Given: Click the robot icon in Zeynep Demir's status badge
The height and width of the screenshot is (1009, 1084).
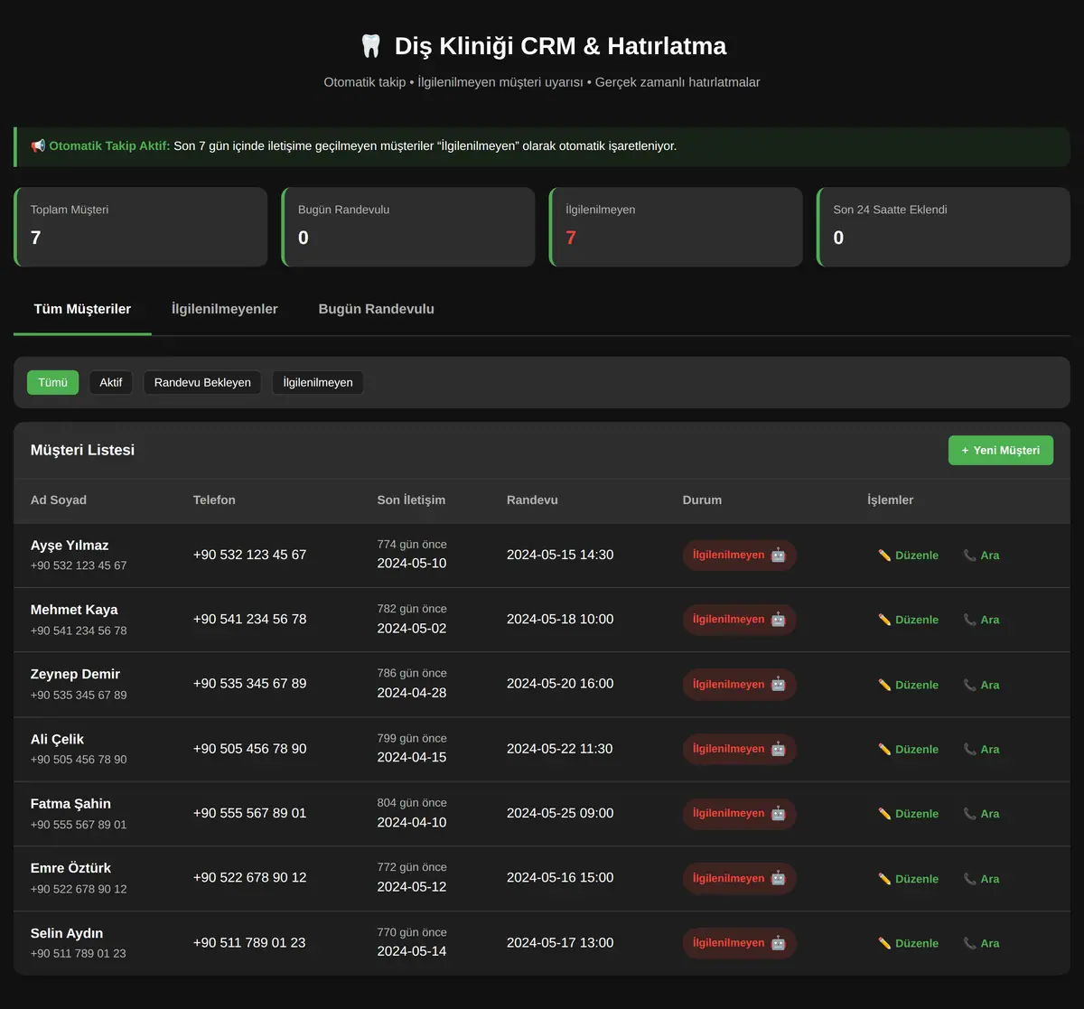Looking at the screenshot, I should pos(778,685).
